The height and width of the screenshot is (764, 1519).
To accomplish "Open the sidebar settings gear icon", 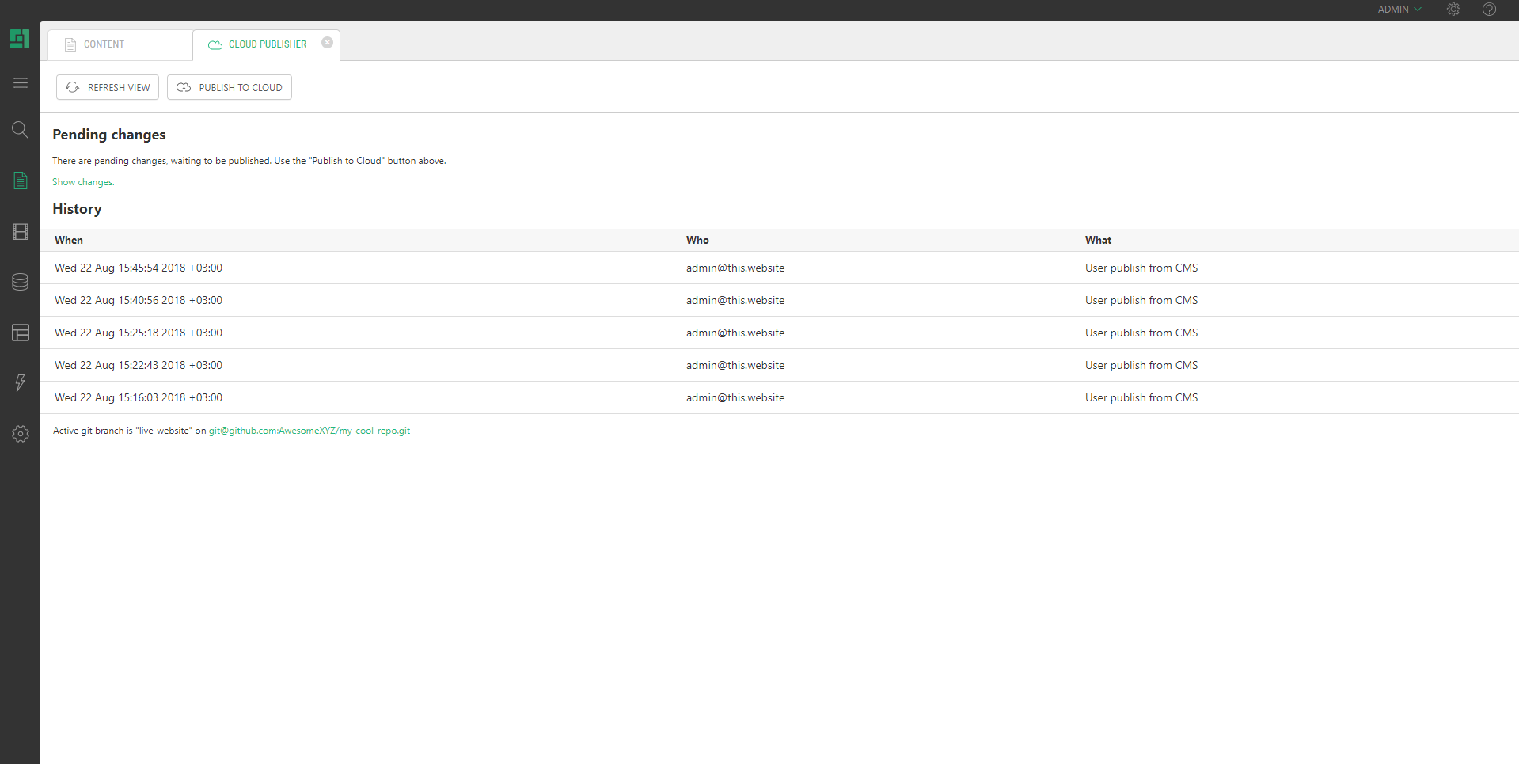I will click(21, 434).
